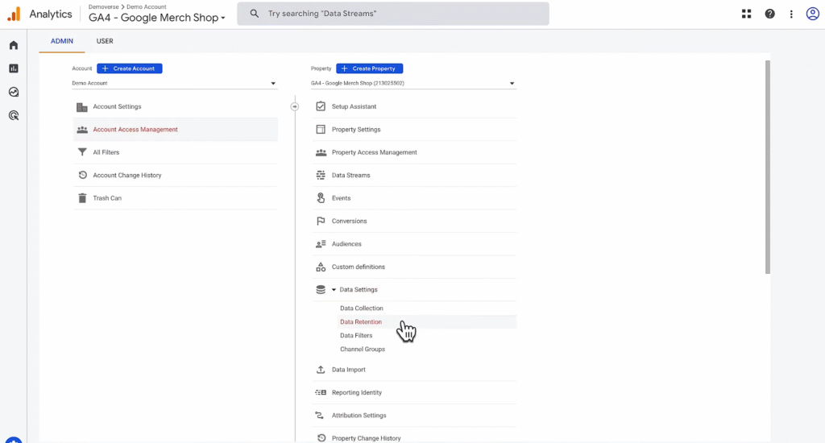Click the Account Access Management people icon
Screen dimensions: 825x443
(x=82, y=130)
